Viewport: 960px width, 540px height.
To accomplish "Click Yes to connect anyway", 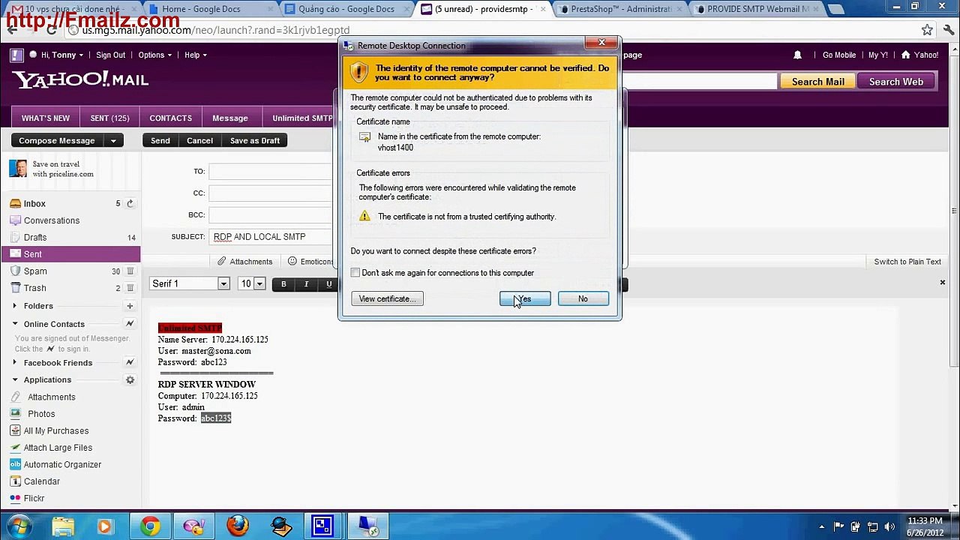I will (x=525, y=299).
